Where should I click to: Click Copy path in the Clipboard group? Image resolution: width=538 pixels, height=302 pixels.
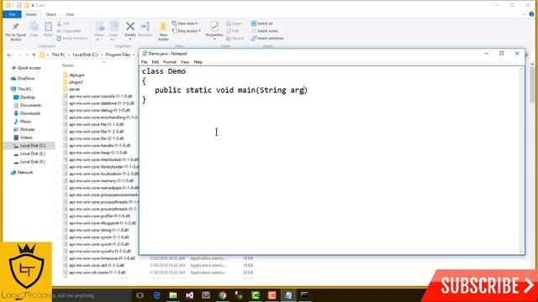pos(69,31)
